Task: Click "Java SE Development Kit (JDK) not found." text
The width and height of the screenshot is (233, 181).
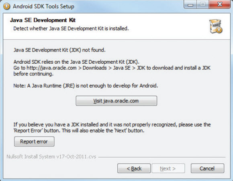Action: (x=59, y=50)
